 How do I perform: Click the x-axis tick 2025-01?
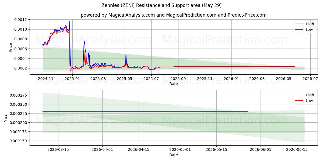[x=72, y=79]
